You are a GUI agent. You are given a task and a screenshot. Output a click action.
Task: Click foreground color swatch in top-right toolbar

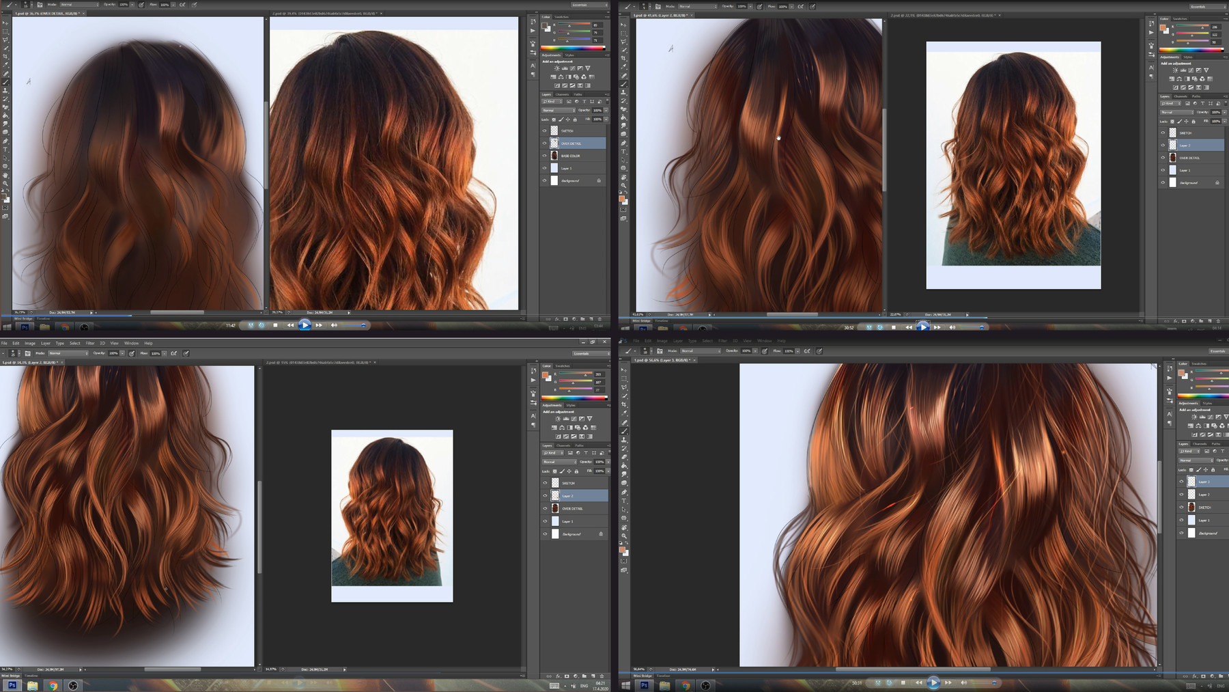(621, 199)
